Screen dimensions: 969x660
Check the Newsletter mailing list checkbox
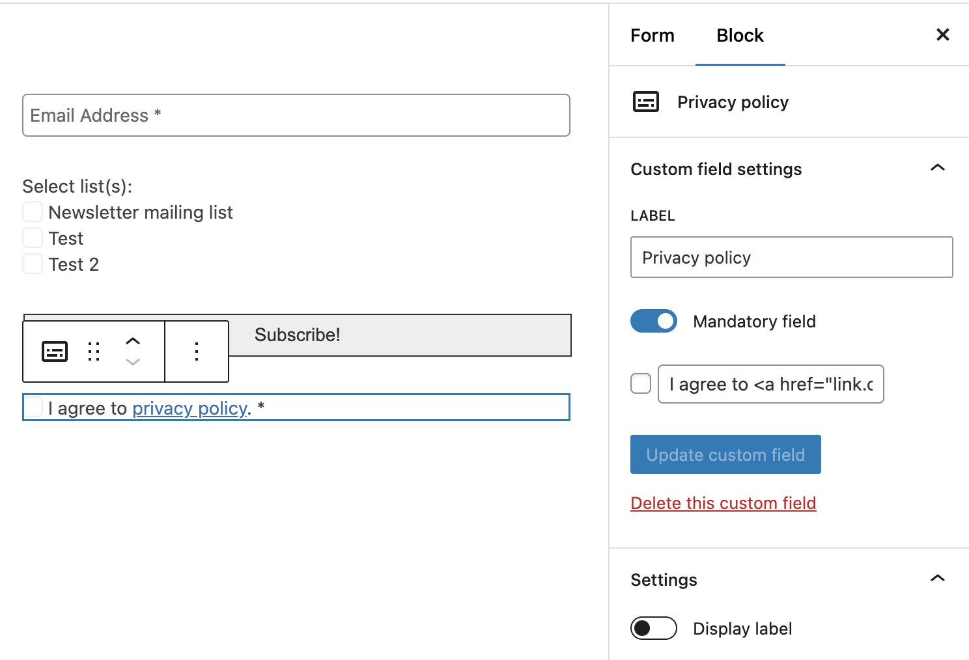(x=33, y=212)
